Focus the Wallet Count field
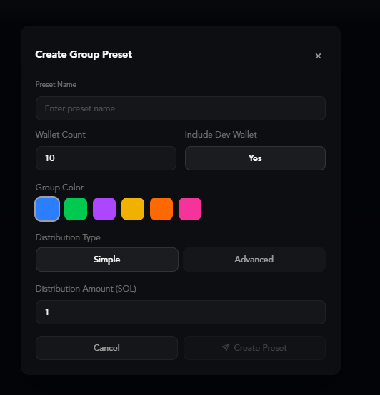Viewport: 380px width, 395px height. pos(106,158)
